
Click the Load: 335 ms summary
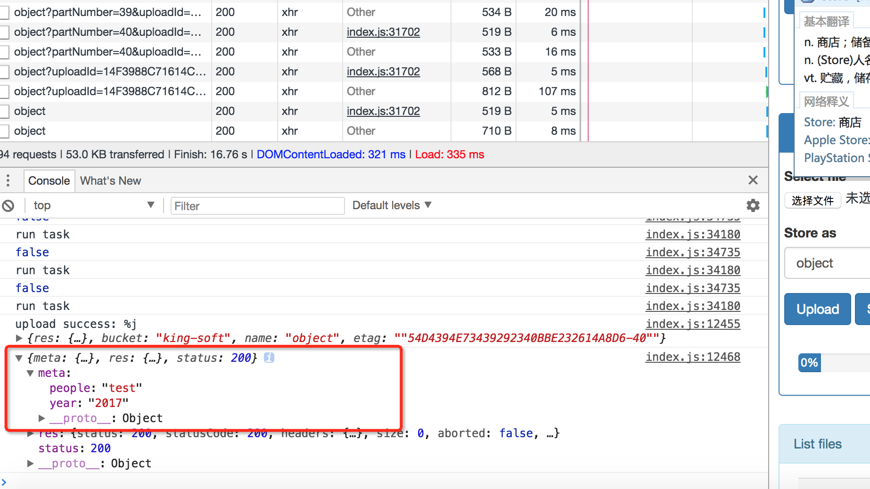pyautogui.click(x=450, y=155)
